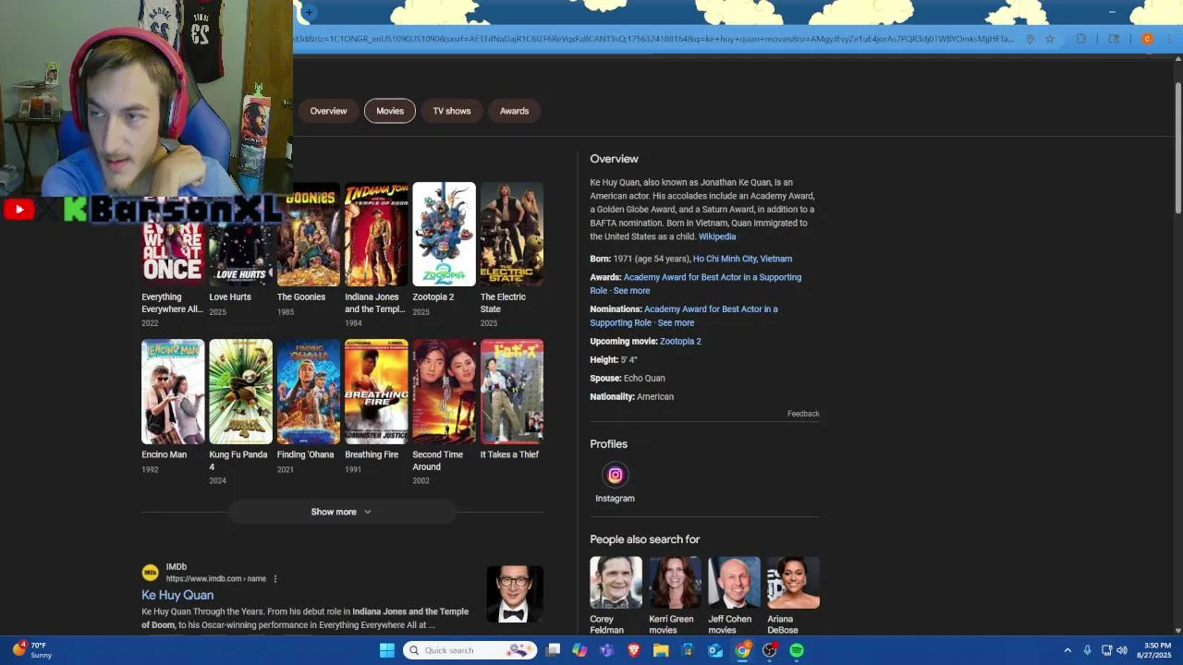Bookmark this page with the star icon
1183x665 pixels.
(x=1050, y=39)
